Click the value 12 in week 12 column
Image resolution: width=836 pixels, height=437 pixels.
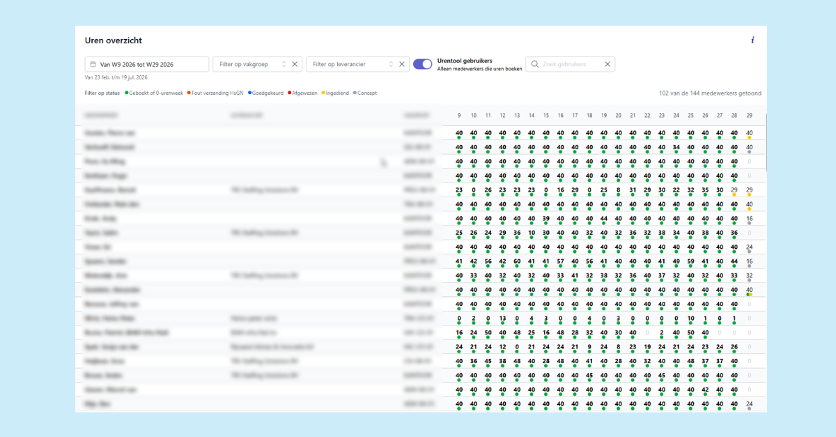[x=502, y=346]
